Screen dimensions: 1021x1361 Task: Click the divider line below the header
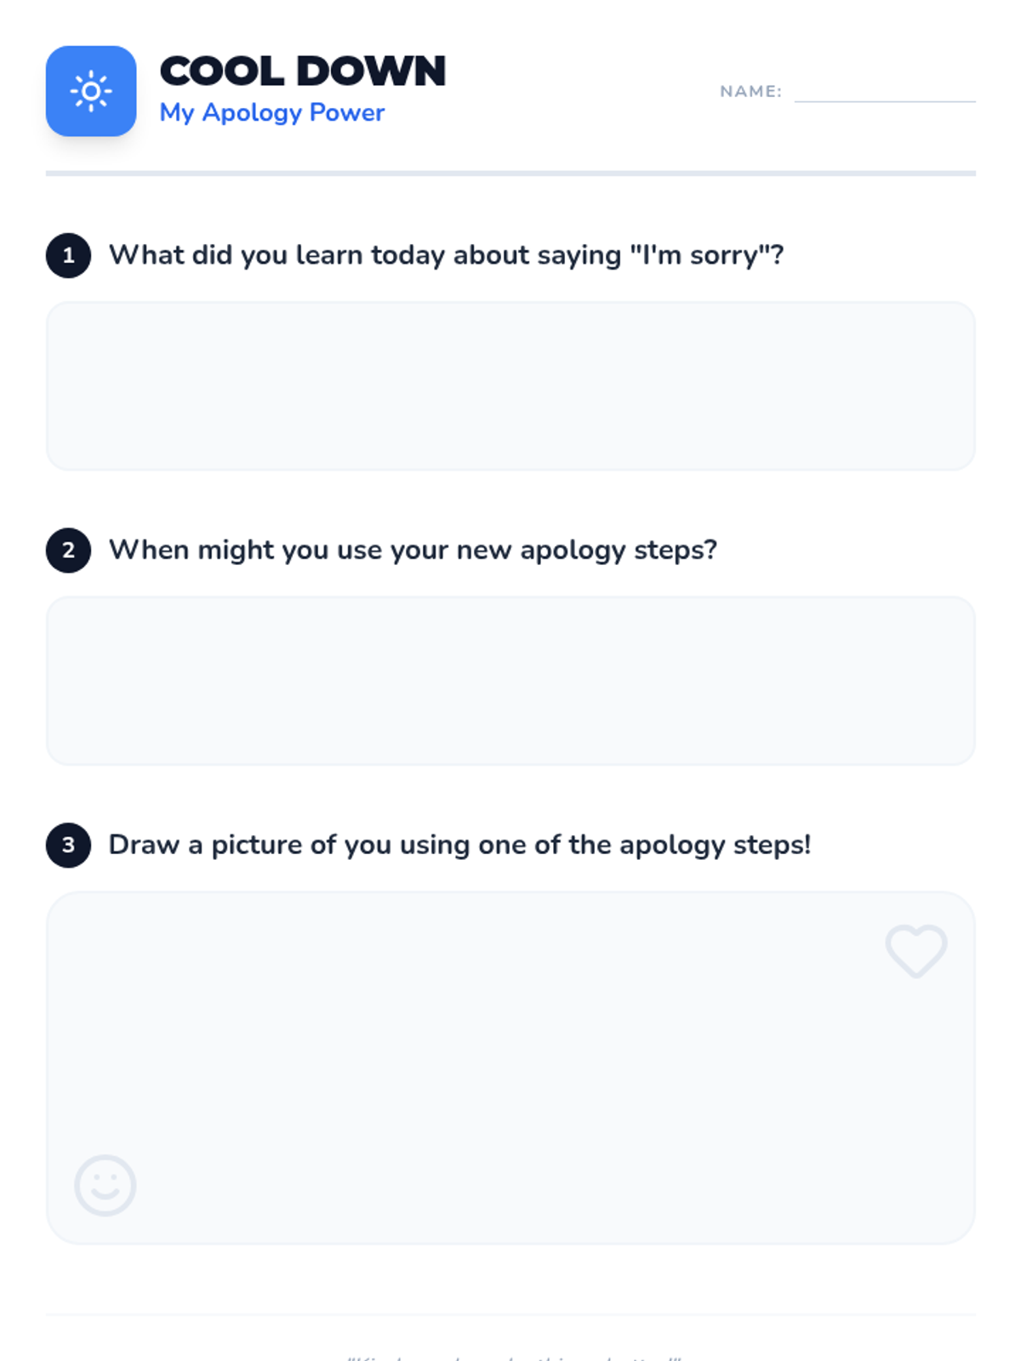(510, 174)
